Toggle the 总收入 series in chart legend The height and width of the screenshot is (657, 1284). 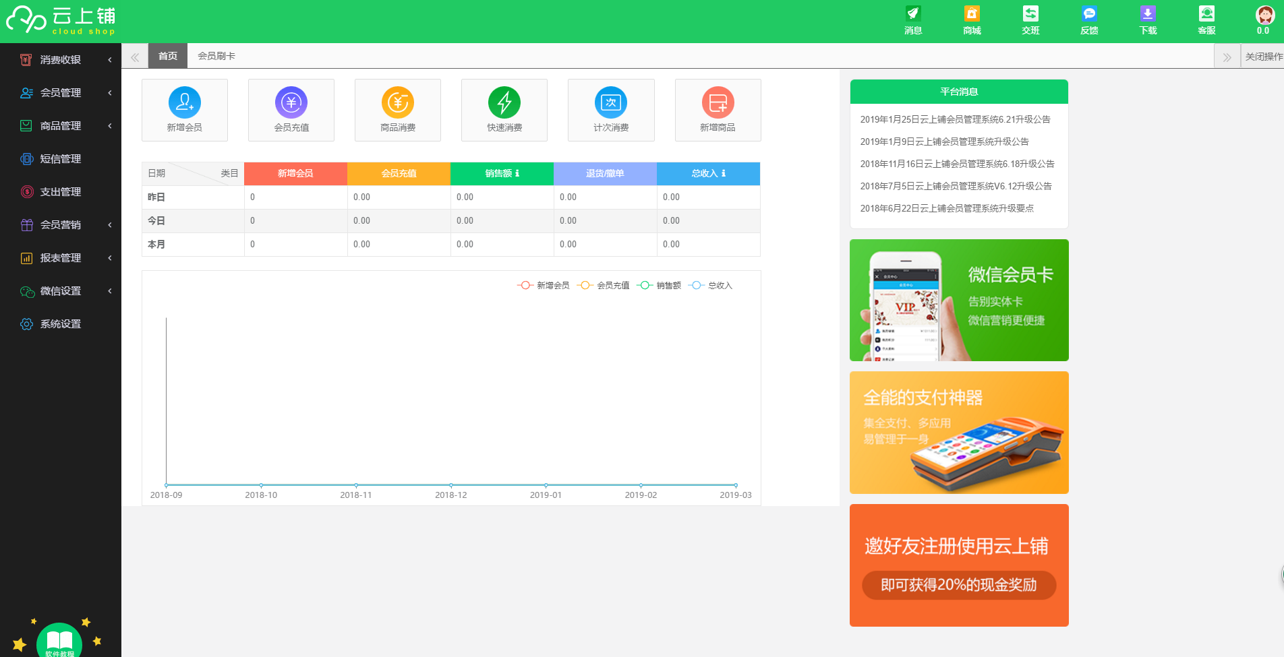(710, 286)
